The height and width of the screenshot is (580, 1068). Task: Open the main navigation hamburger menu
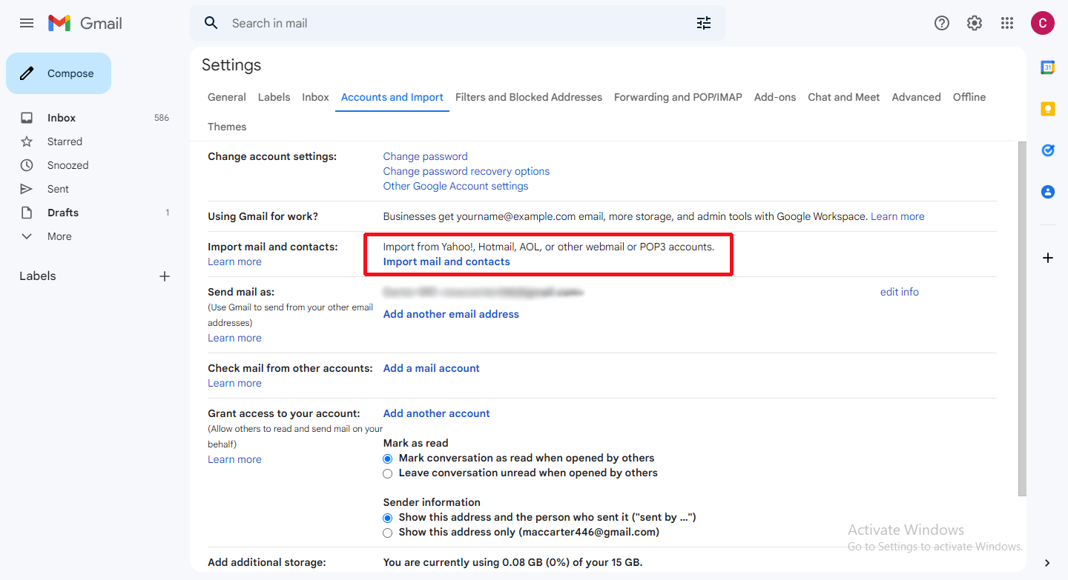click(x=27, y=23)
